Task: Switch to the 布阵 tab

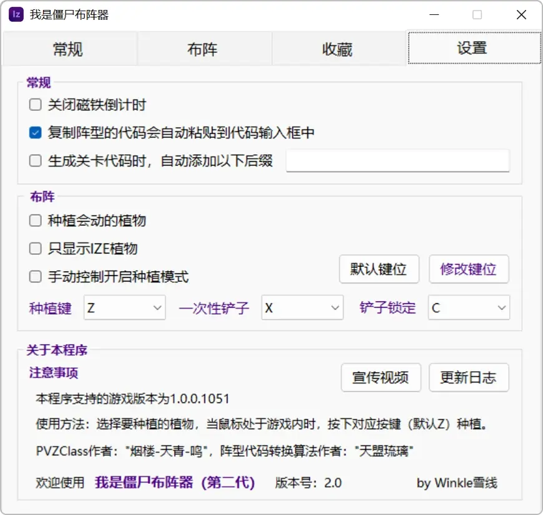Action: 203,49
